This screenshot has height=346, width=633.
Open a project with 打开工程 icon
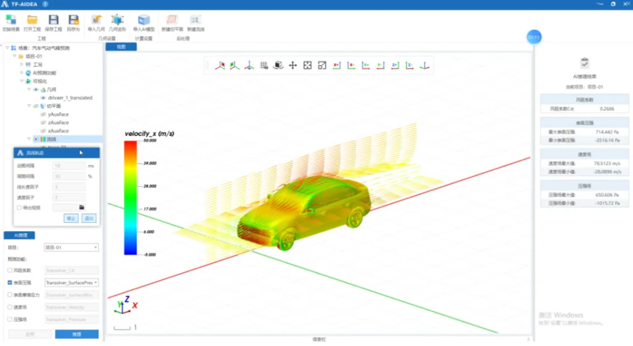(x=32, y=22)
